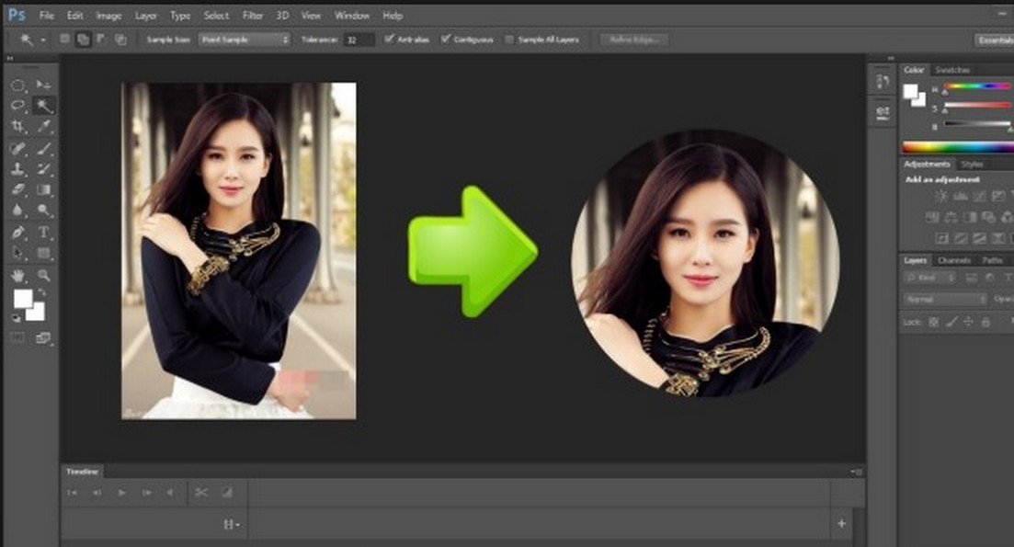
Task: Click the Refine Edge button
Action: pyautogui.click(x=633, y=39)
